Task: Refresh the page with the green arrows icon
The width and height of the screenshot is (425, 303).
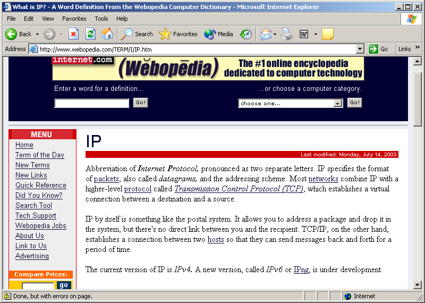Action: tap(90, 34)
